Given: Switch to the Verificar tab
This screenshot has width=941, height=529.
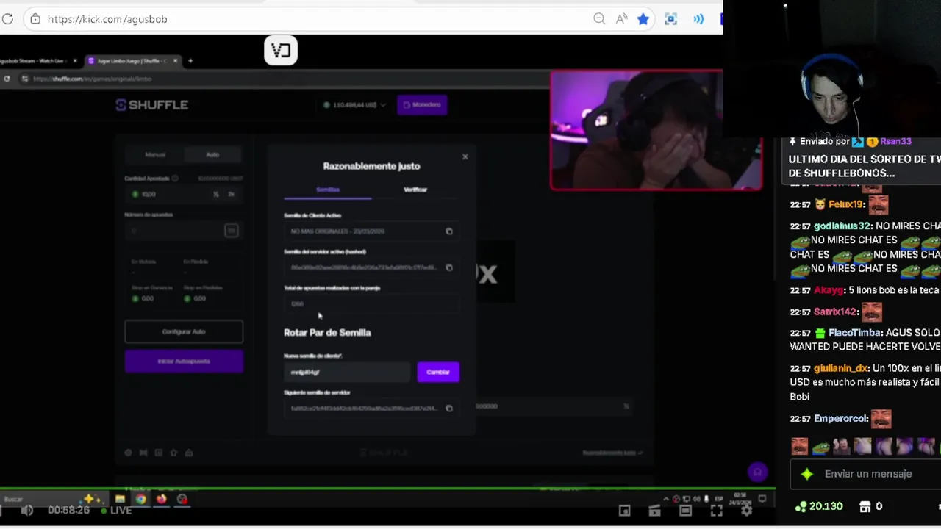Looking at the screenshot, I should (415, 190).
